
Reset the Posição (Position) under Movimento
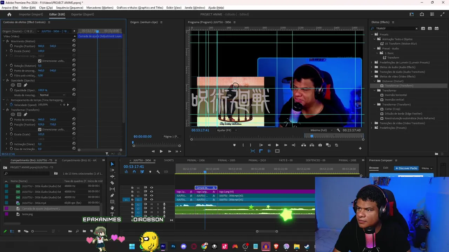[x=74, y=46]
